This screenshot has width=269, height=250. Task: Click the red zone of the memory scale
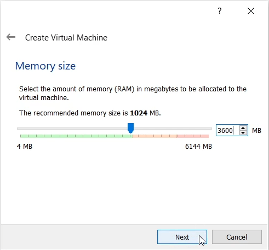[193, 136]
